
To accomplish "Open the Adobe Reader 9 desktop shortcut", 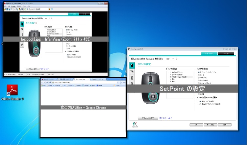I will point(12,92).
